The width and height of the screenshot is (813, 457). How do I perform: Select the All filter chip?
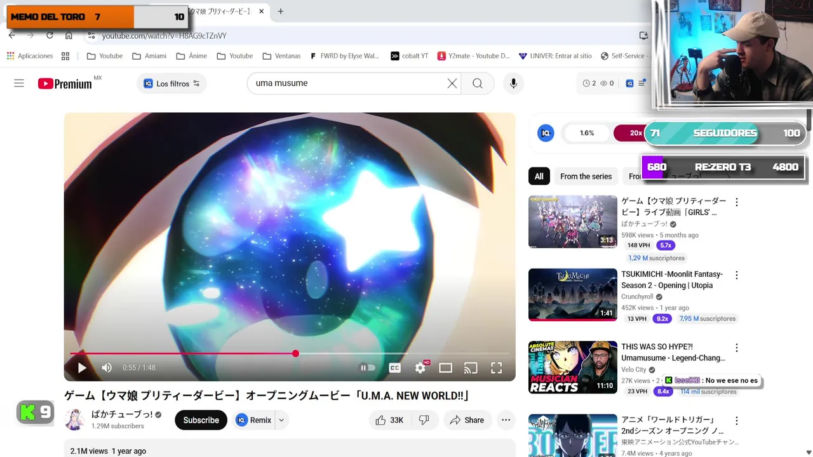(539, 176)
